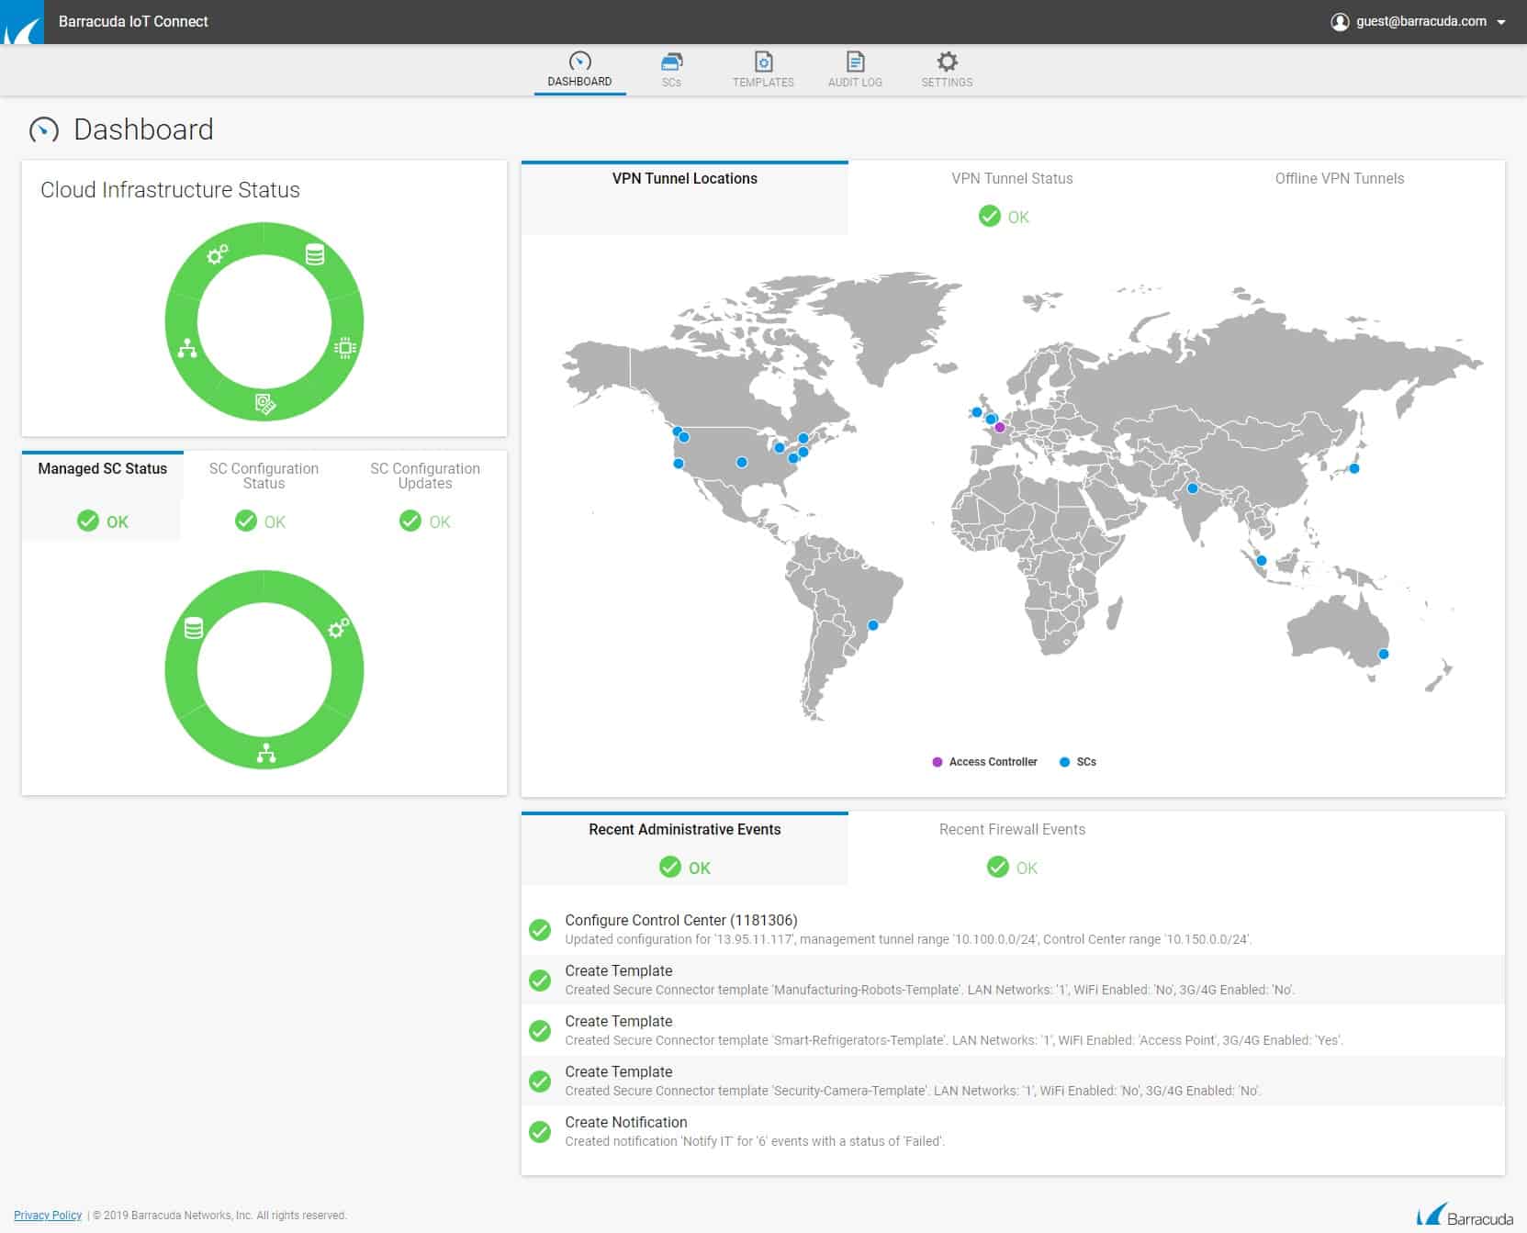The width and height of the screenshot is (1527, 1233).
Task: Click the database icon on Cloud Infrastructure ring
Action: point(314,254)
